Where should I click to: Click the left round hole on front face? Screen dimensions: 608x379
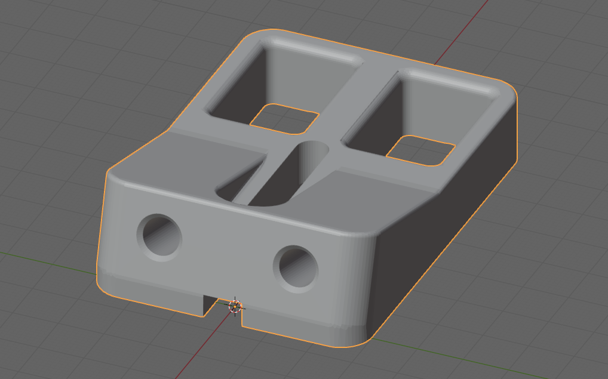159,237
